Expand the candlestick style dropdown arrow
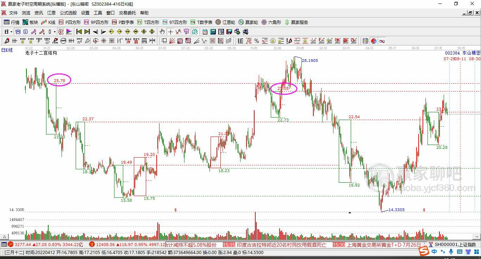The image size is (481, 259). click(x=55, y=32)
